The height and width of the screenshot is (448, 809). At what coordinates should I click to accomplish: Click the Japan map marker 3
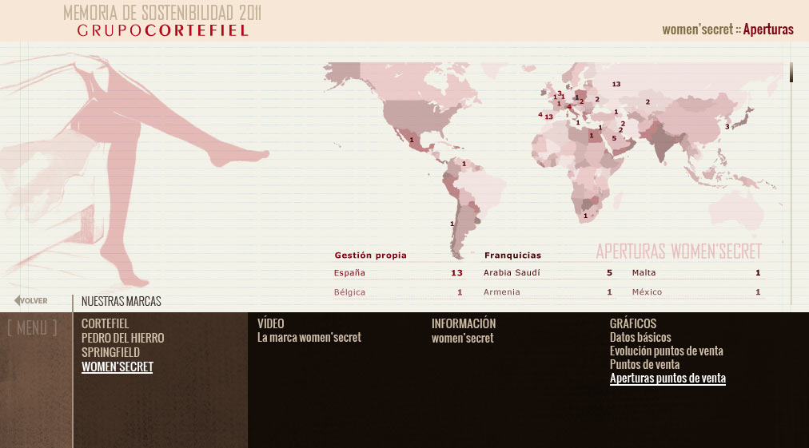click(x=727, y=127)
